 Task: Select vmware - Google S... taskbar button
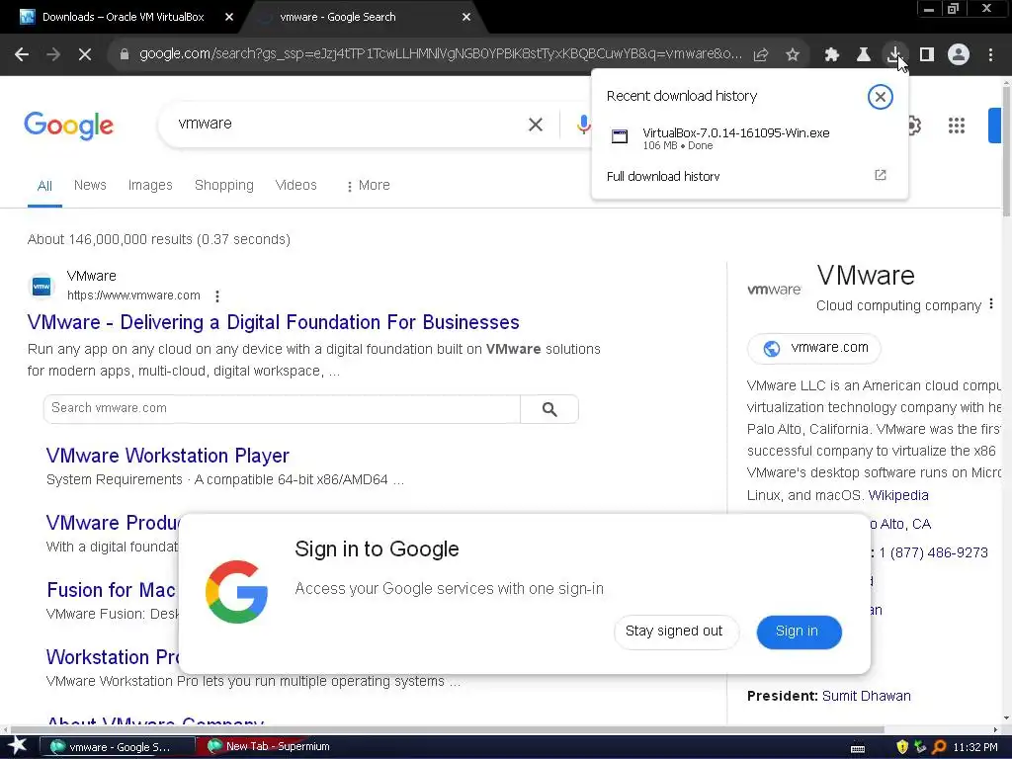pyautogui.click(x=119, y=747)
